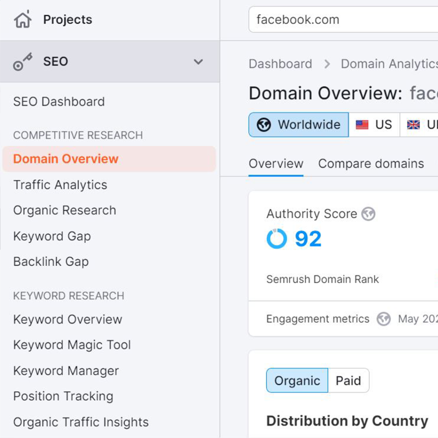Image resolution: width=438 pixels, height=438 pixels.
Task: Open SEO Dashboard
Action: (x=59, y=102)
